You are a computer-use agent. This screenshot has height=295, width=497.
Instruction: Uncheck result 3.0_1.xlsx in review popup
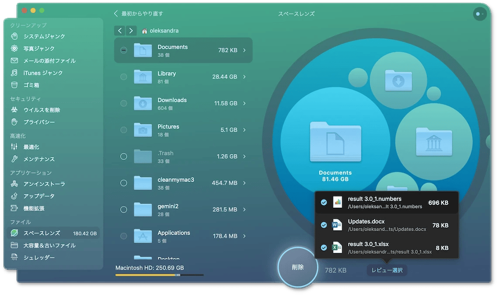pos(324,248)
